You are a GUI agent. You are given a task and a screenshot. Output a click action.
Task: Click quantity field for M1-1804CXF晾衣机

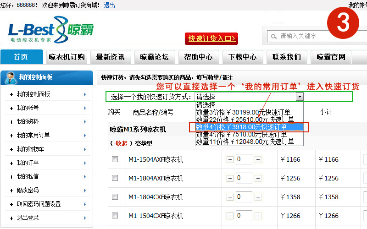[244, 197]
